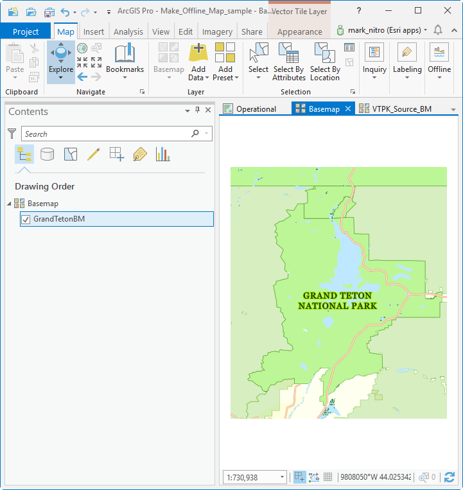
Task: Click List By Charts bar icon
Action: (x=162, y=154)
